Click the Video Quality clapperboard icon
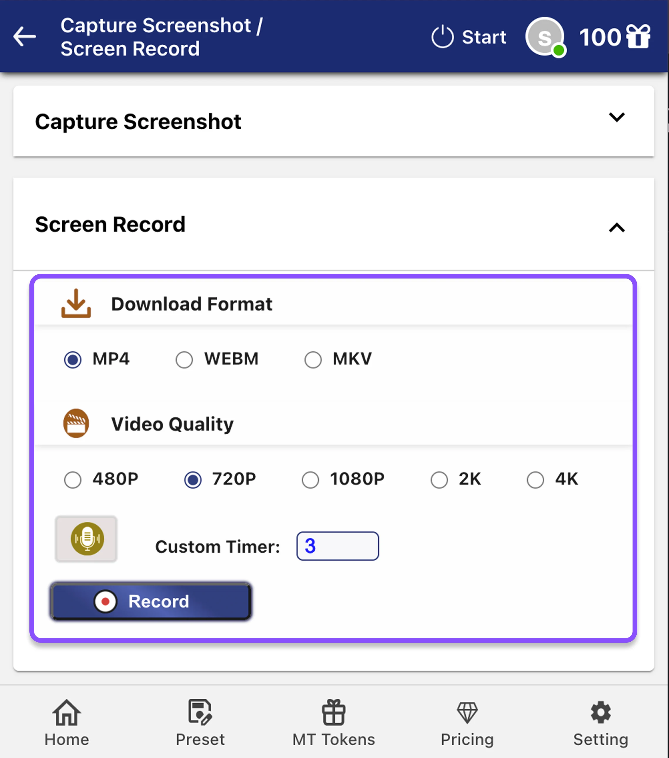The height and width of the screenshot is (758, 669). (76, 423)
